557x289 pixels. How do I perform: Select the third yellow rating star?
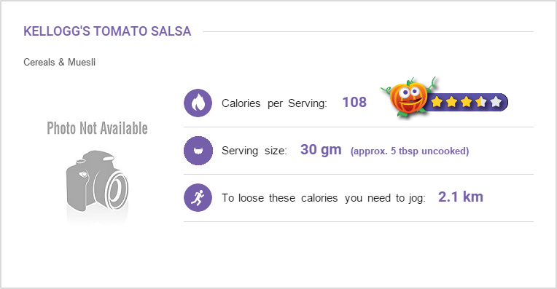click(466, 102)
